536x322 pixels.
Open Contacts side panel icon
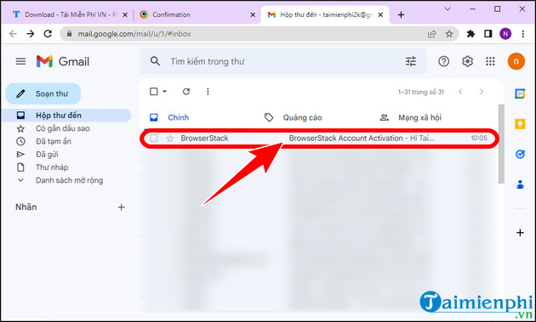(x=520, y=184)
